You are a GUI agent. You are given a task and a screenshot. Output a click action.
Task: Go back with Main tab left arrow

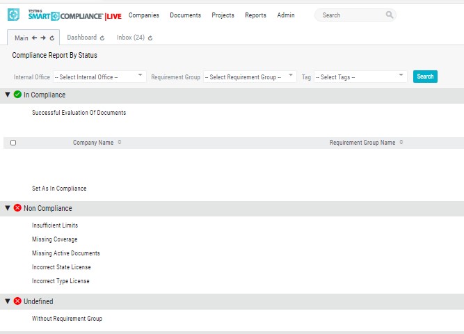tap(34, 38)
